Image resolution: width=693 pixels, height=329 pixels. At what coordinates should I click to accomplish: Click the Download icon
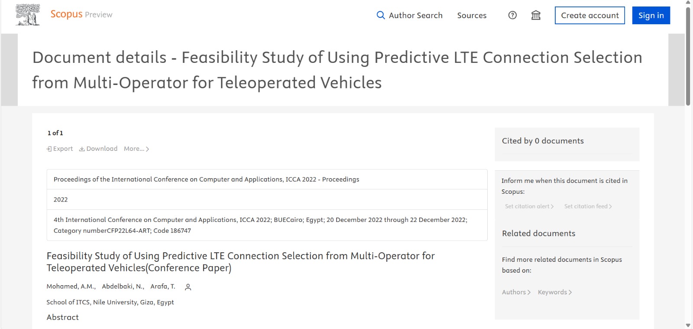pyautogui.click(x=82, y=149)
